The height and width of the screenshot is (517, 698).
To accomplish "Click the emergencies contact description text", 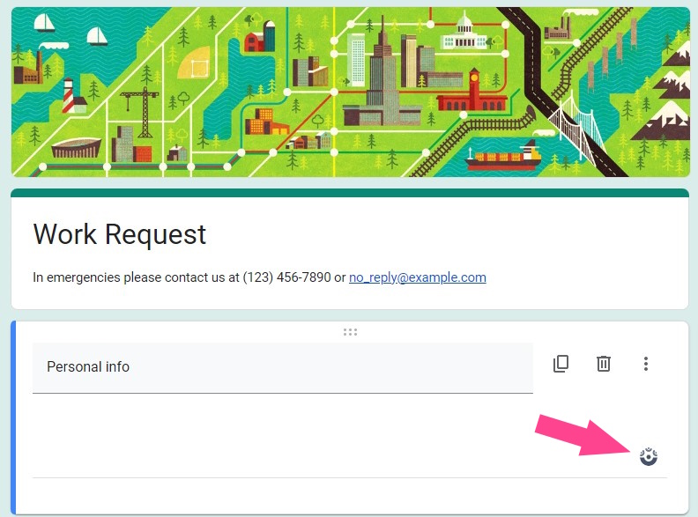I will (259, 277).
